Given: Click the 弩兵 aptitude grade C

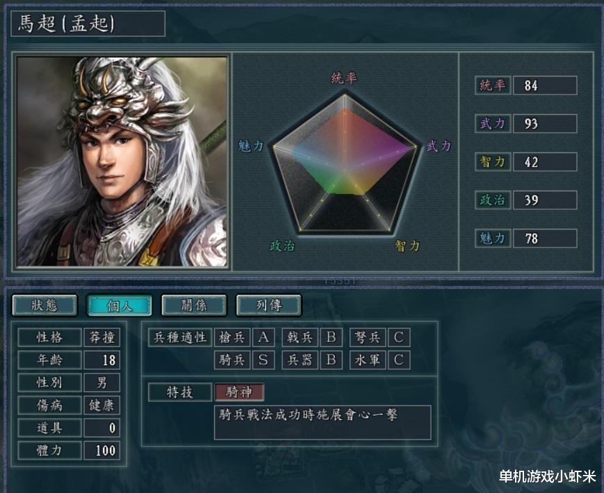Looking at the screenshot, I should click(x=399, y=337).
